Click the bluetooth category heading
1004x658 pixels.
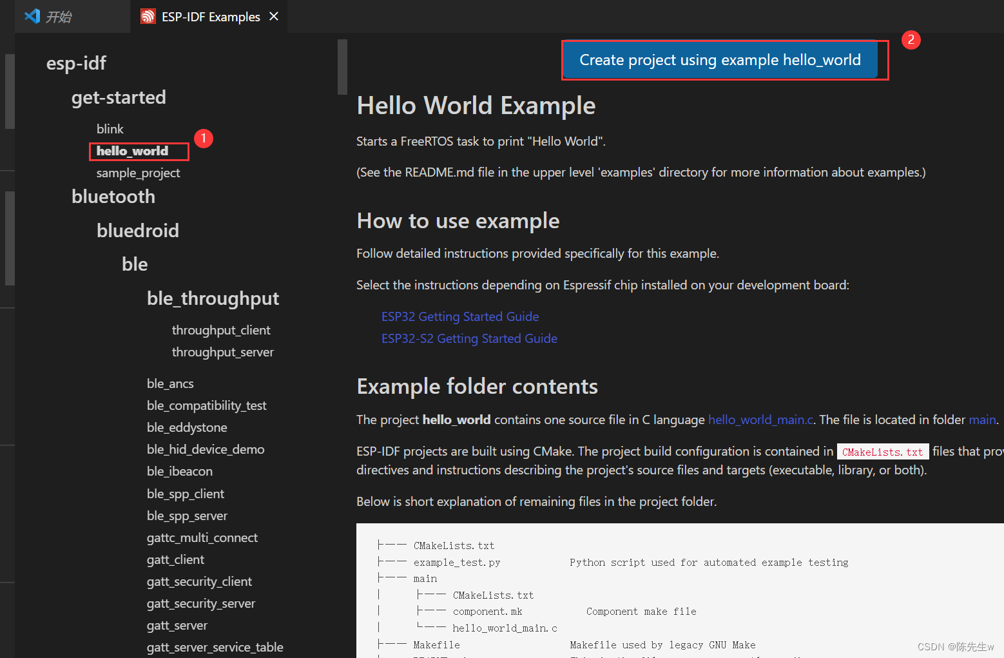[113, 197]
